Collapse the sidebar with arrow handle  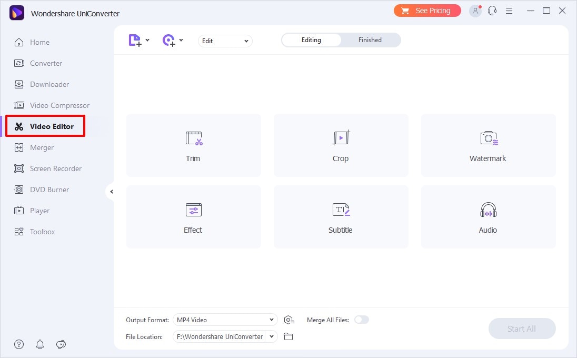(x=111, y=192)
